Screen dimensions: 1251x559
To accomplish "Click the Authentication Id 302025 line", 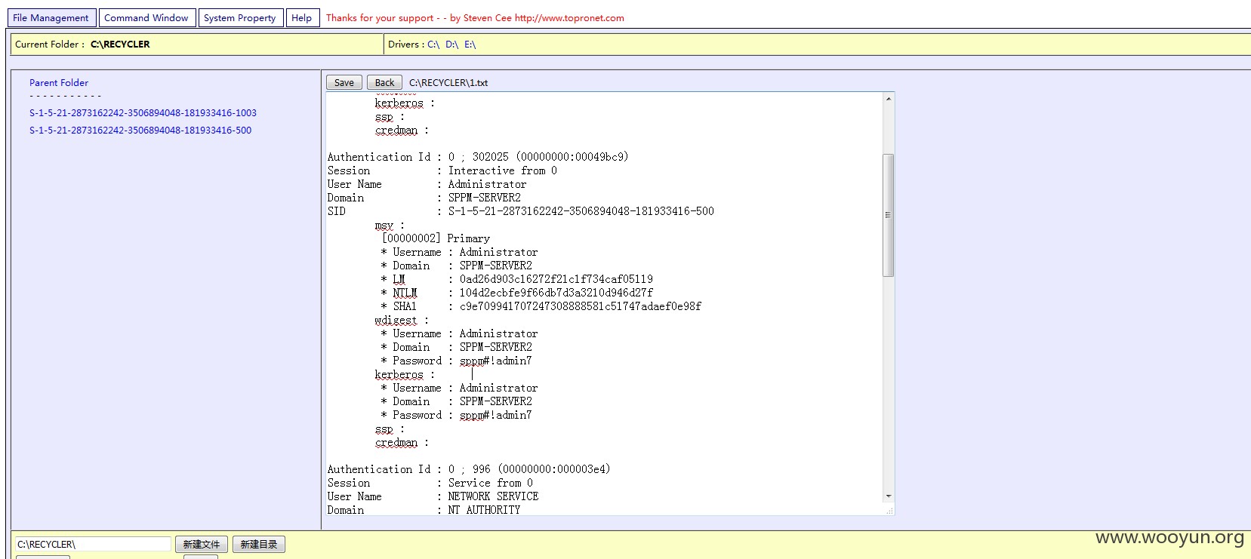I will (478, 157).
